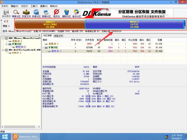Close the left tree panel
Viewport: 187px width, 140px height.
pyautogui.click(x=39, y=35)
